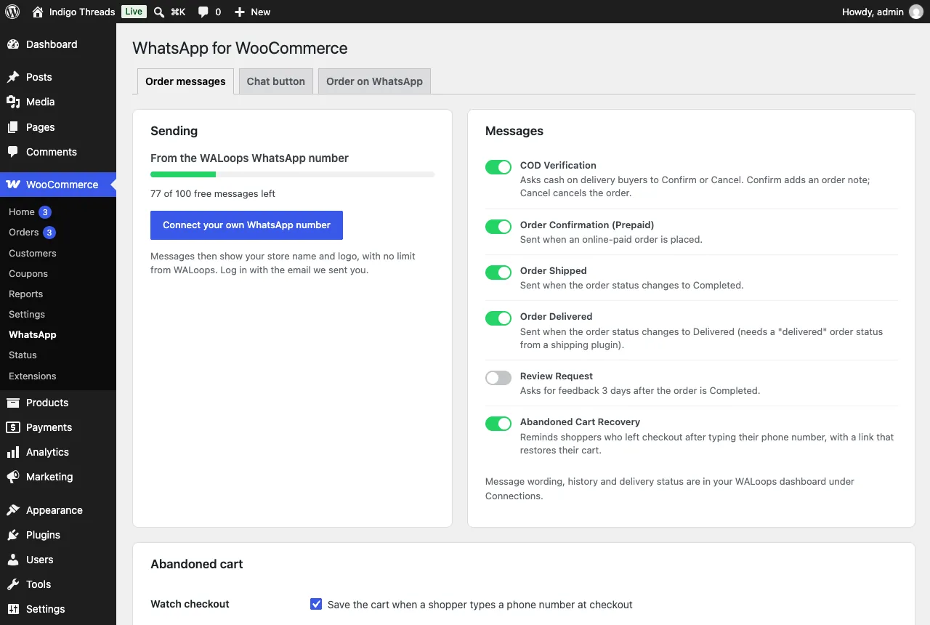930x625 pixels.
Task: Click the Dashboard gauge icon
Action: point(13,44)
